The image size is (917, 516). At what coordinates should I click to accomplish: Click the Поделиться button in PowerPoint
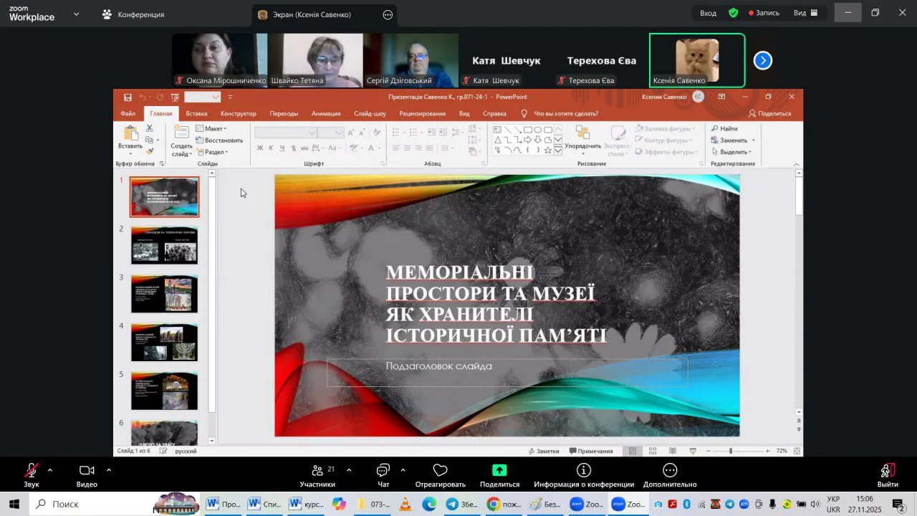point(770,113)
